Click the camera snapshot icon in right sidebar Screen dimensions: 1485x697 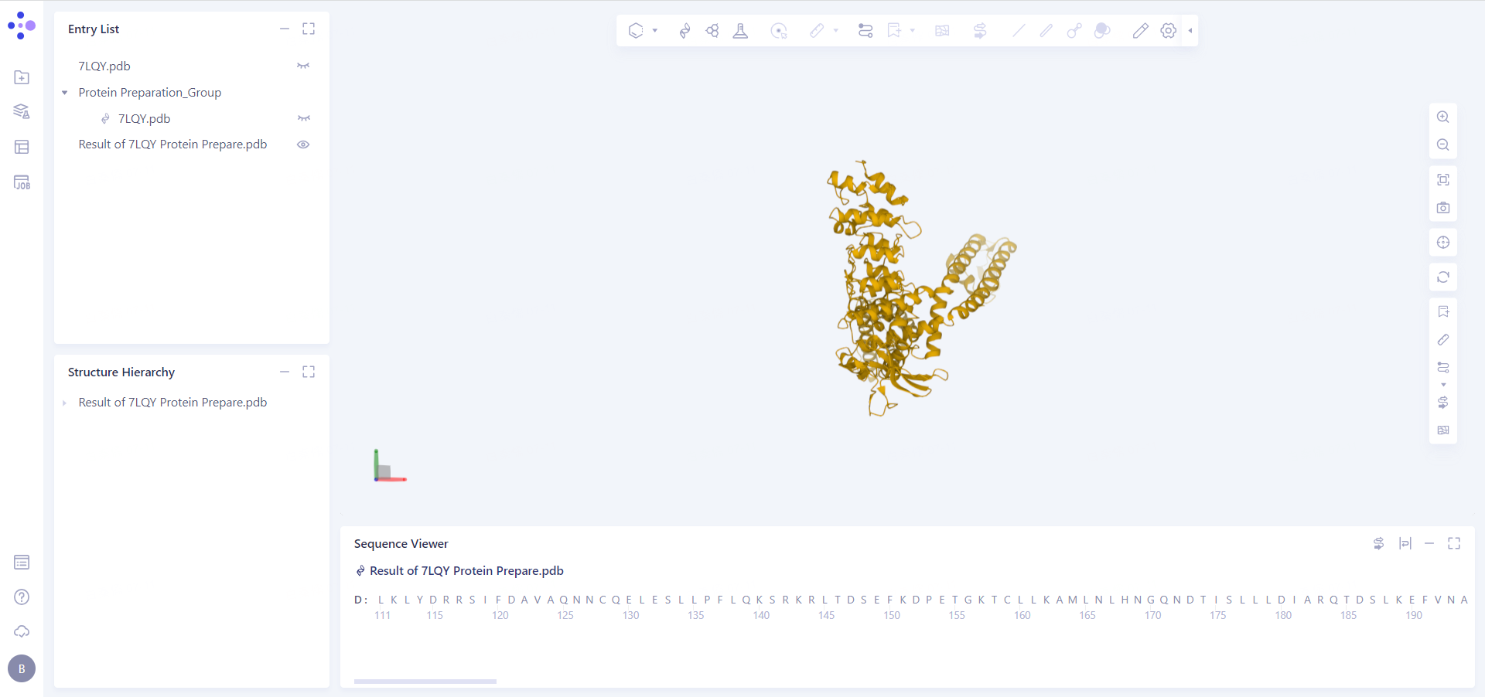(x=1443, y=207)
